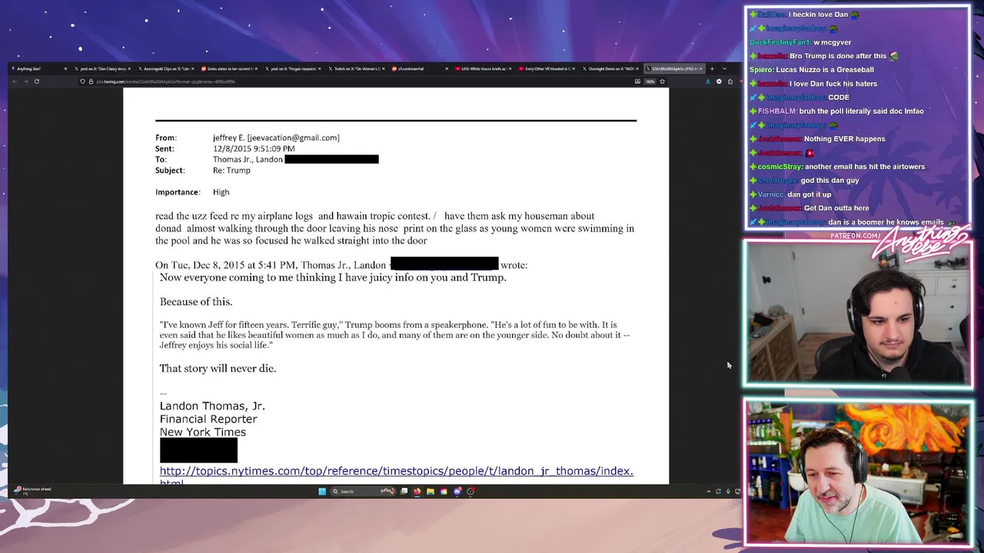Show hidden system tray icons
The image size is (984, 553).
pos(709,492)
